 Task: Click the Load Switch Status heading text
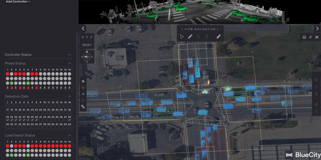pyautogui.click(x=20, y=135)
